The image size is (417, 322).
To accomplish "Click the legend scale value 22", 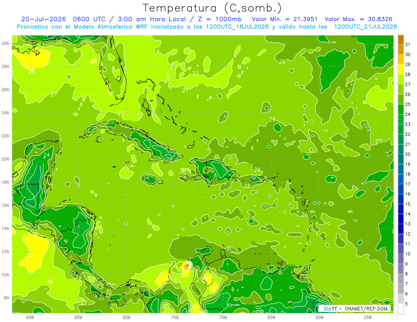I will [408, 134].
